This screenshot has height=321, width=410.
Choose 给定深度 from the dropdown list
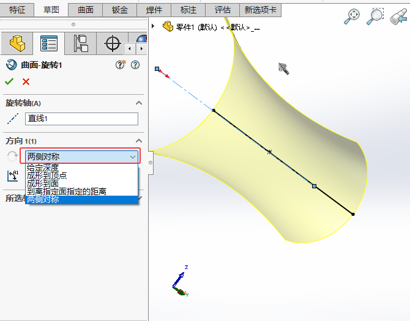click(81, 168)
